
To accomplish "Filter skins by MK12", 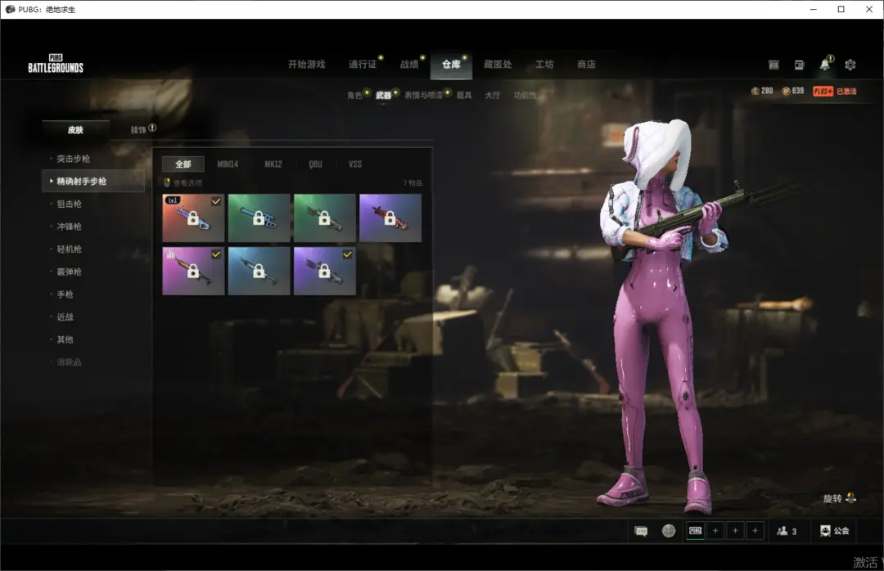I will click(x=273, y=164).
